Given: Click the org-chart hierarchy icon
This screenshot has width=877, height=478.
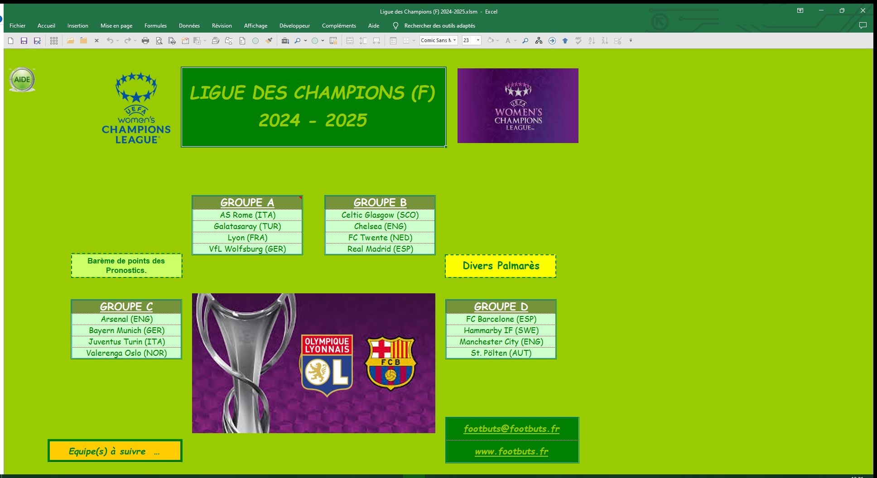Looking at the screenshot, I should click(x=539, y=41).
